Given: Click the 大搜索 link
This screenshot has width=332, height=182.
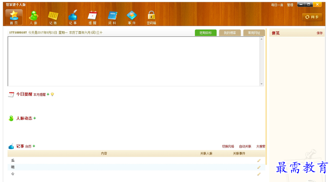Looking at the screenshot, I should coord(261,146).
